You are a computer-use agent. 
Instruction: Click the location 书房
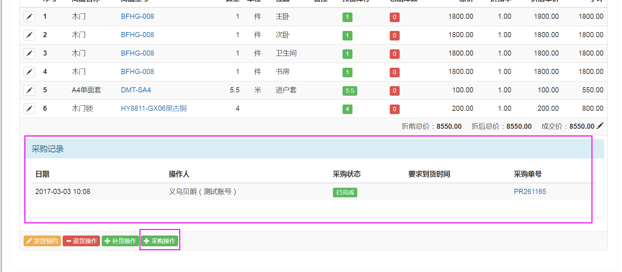283,71
